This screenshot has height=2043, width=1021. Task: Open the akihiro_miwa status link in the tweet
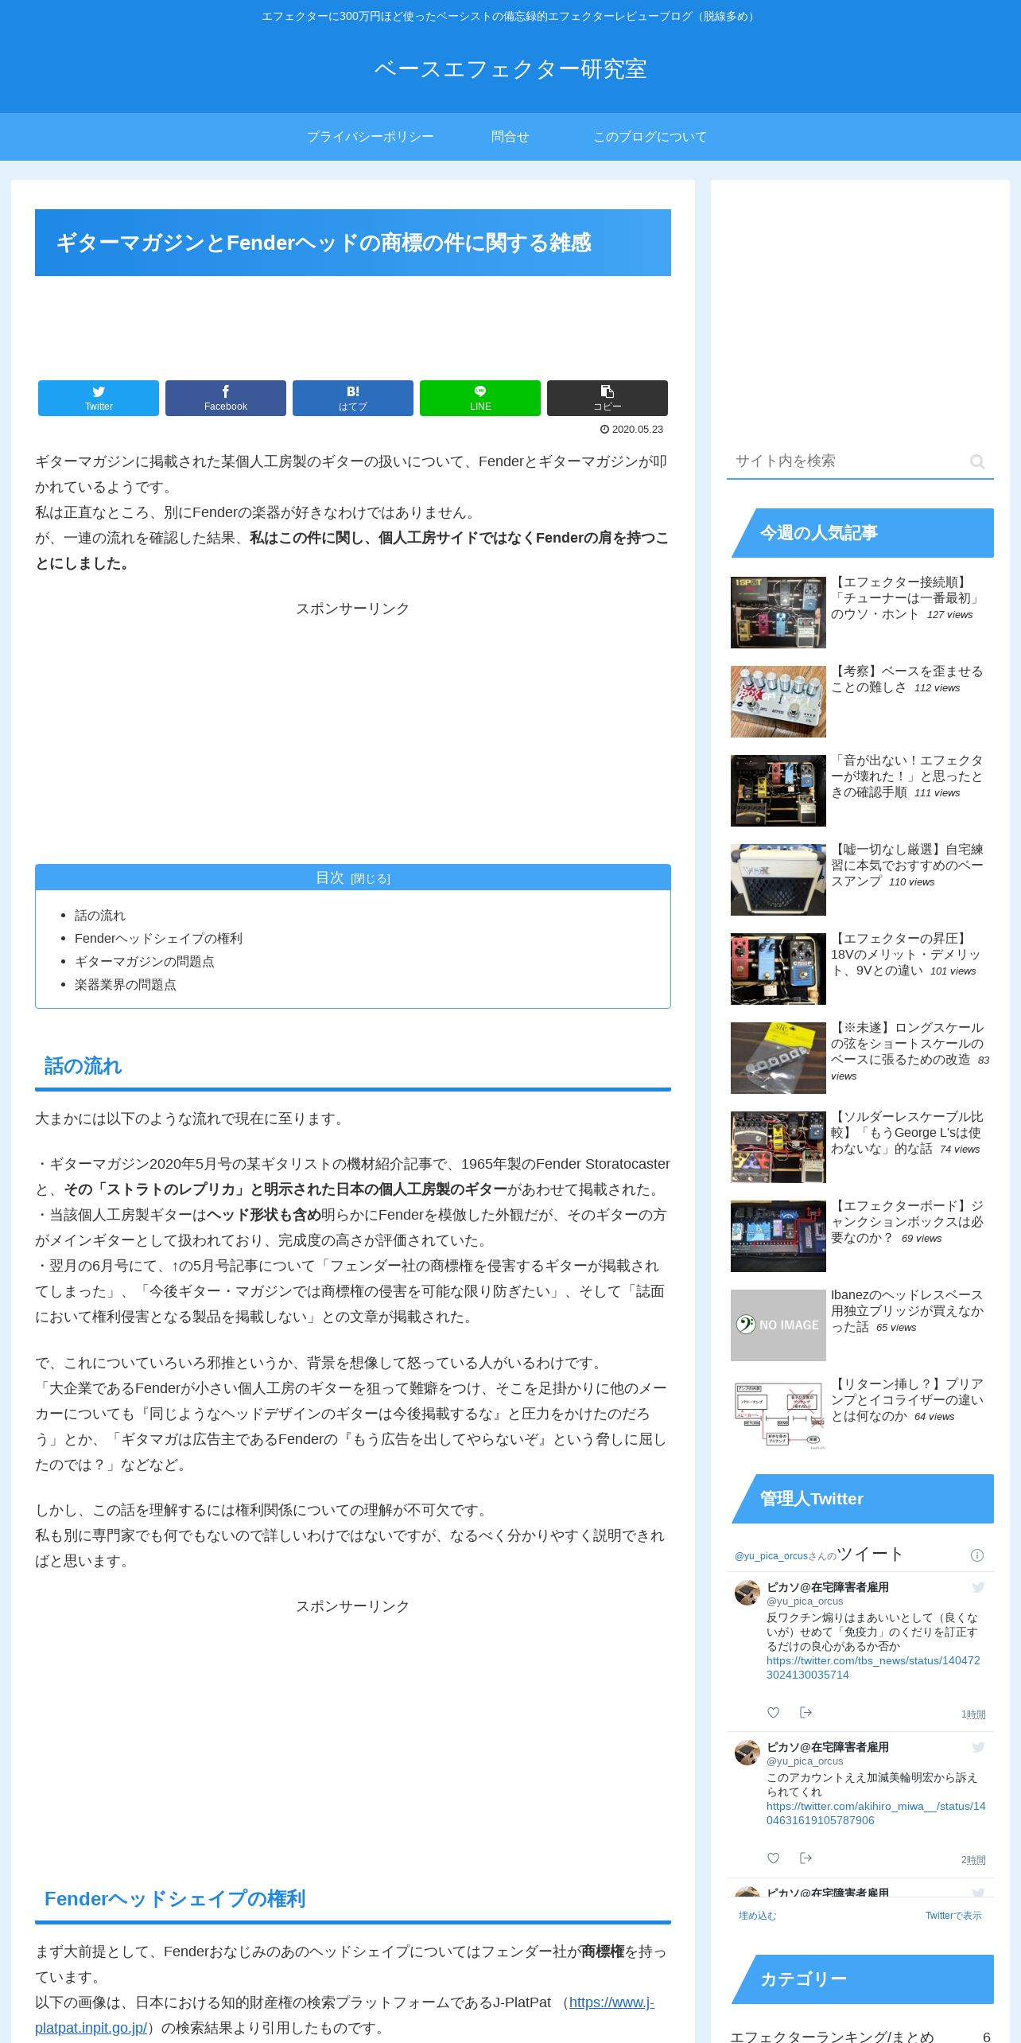pyautogui.click(x=875, y=1813)
